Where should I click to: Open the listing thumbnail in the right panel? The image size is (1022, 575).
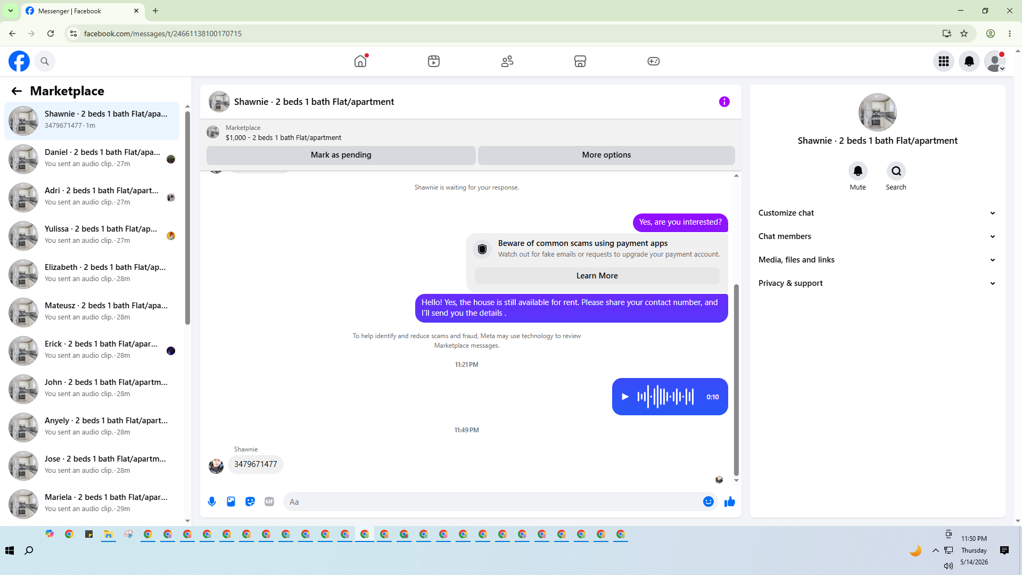[x=878, y=112]
